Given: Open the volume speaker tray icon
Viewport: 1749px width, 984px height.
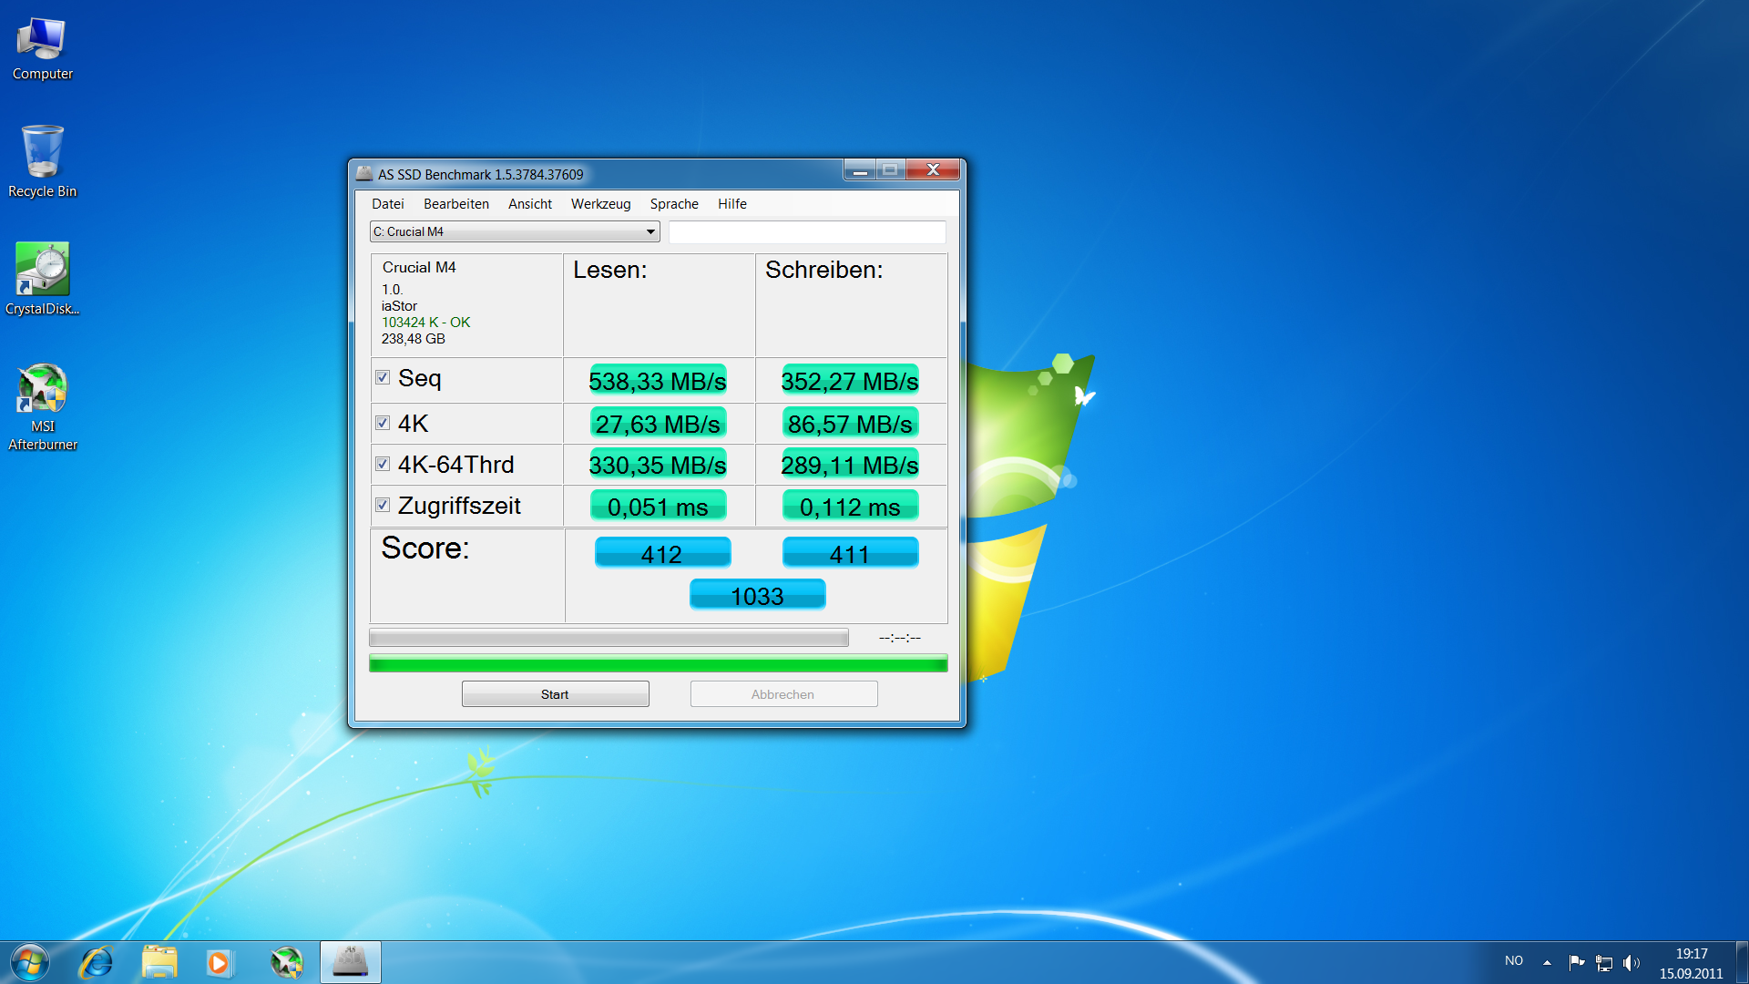Looking at the screenshot, I should pyautogui.click(x=1631, y=962).
